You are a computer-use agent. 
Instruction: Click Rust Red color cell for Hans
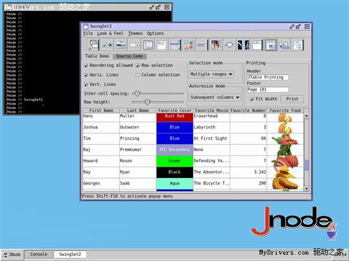pos(174,117)
